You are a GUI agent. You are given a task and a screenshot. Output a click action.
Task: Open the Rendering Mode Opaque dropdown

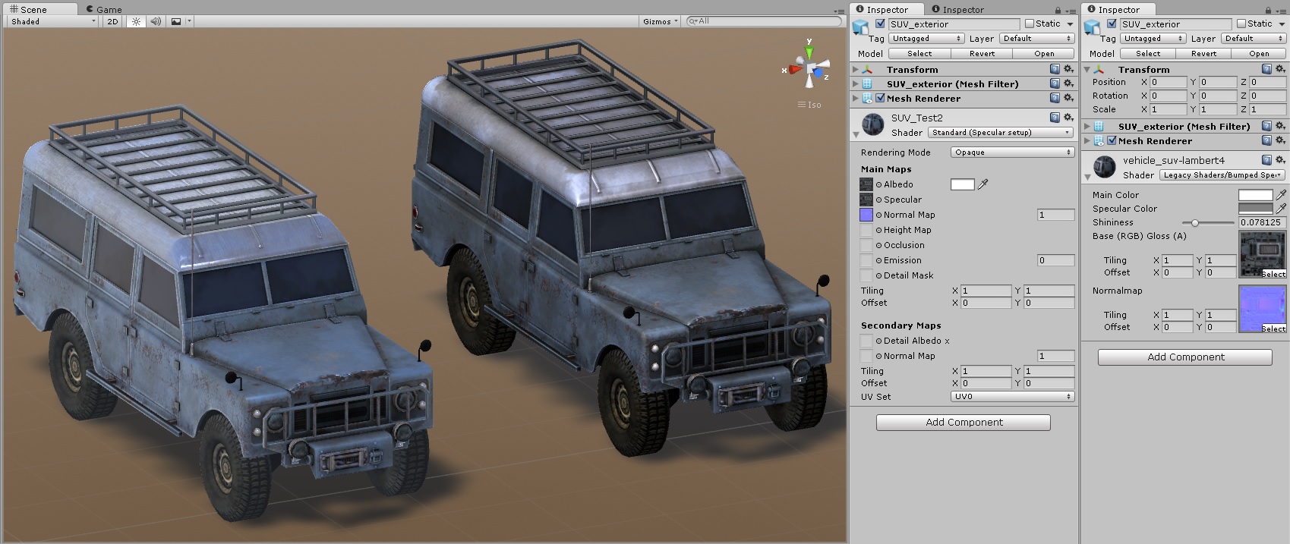coord(1012,153)
